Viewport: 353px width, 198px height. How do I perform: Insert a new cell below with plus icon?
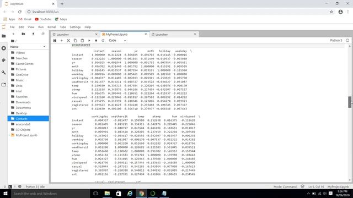tap(61, 41)
